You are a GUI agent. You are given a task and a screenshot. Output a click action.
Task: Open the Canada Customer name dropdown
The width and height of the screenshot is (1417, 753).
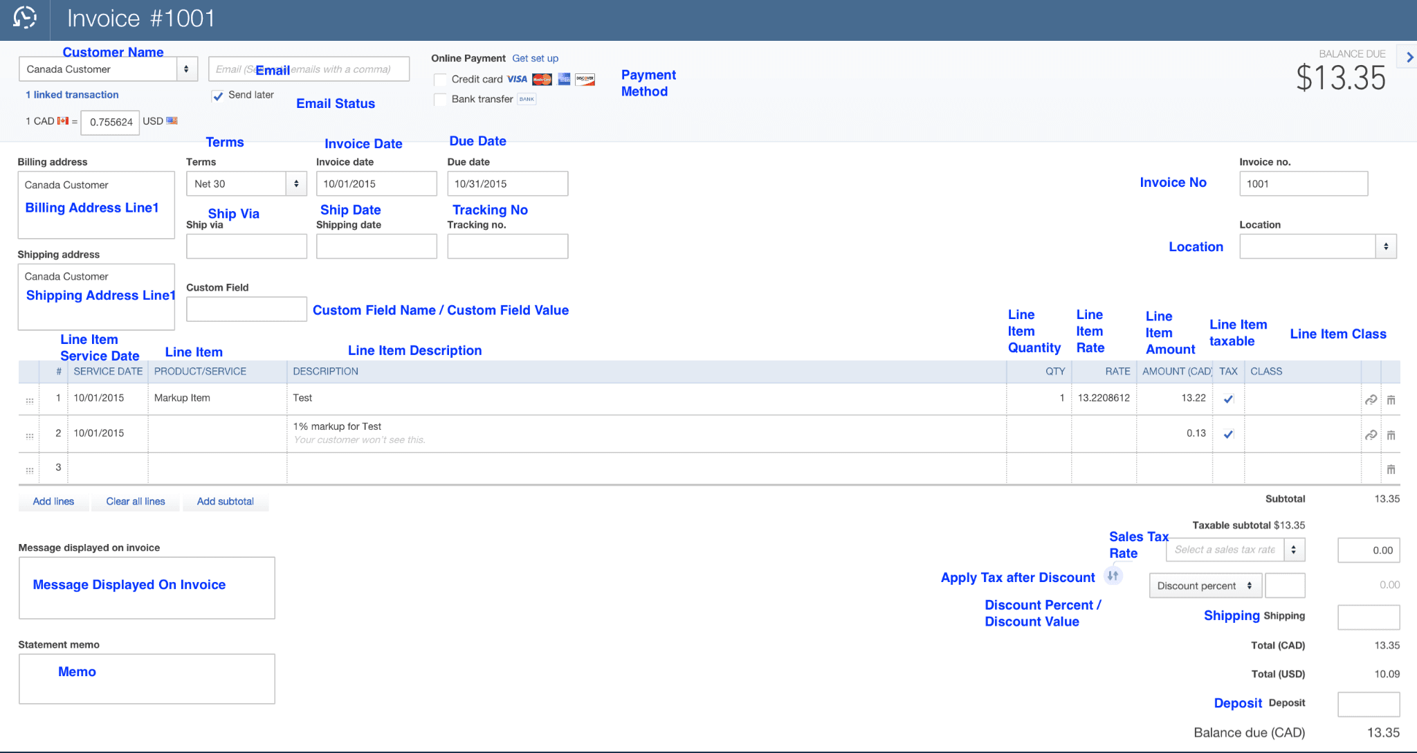[x=186, y=69]
